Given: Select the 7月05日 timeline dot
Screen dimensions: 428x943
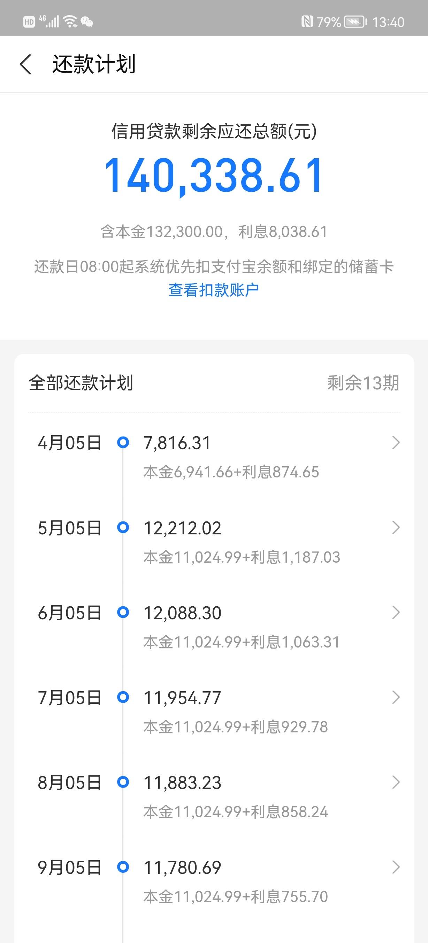Looking at the screenshot, I should point(123,697).
